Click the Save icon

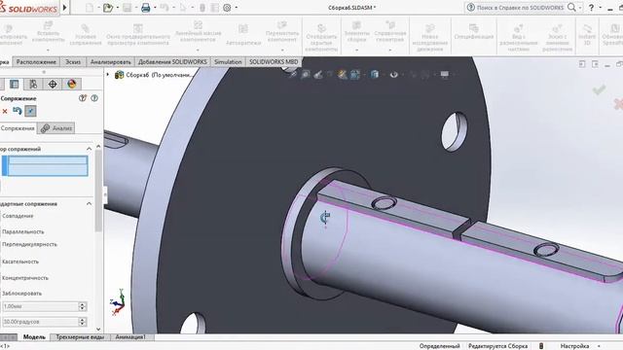pos(127,8)
